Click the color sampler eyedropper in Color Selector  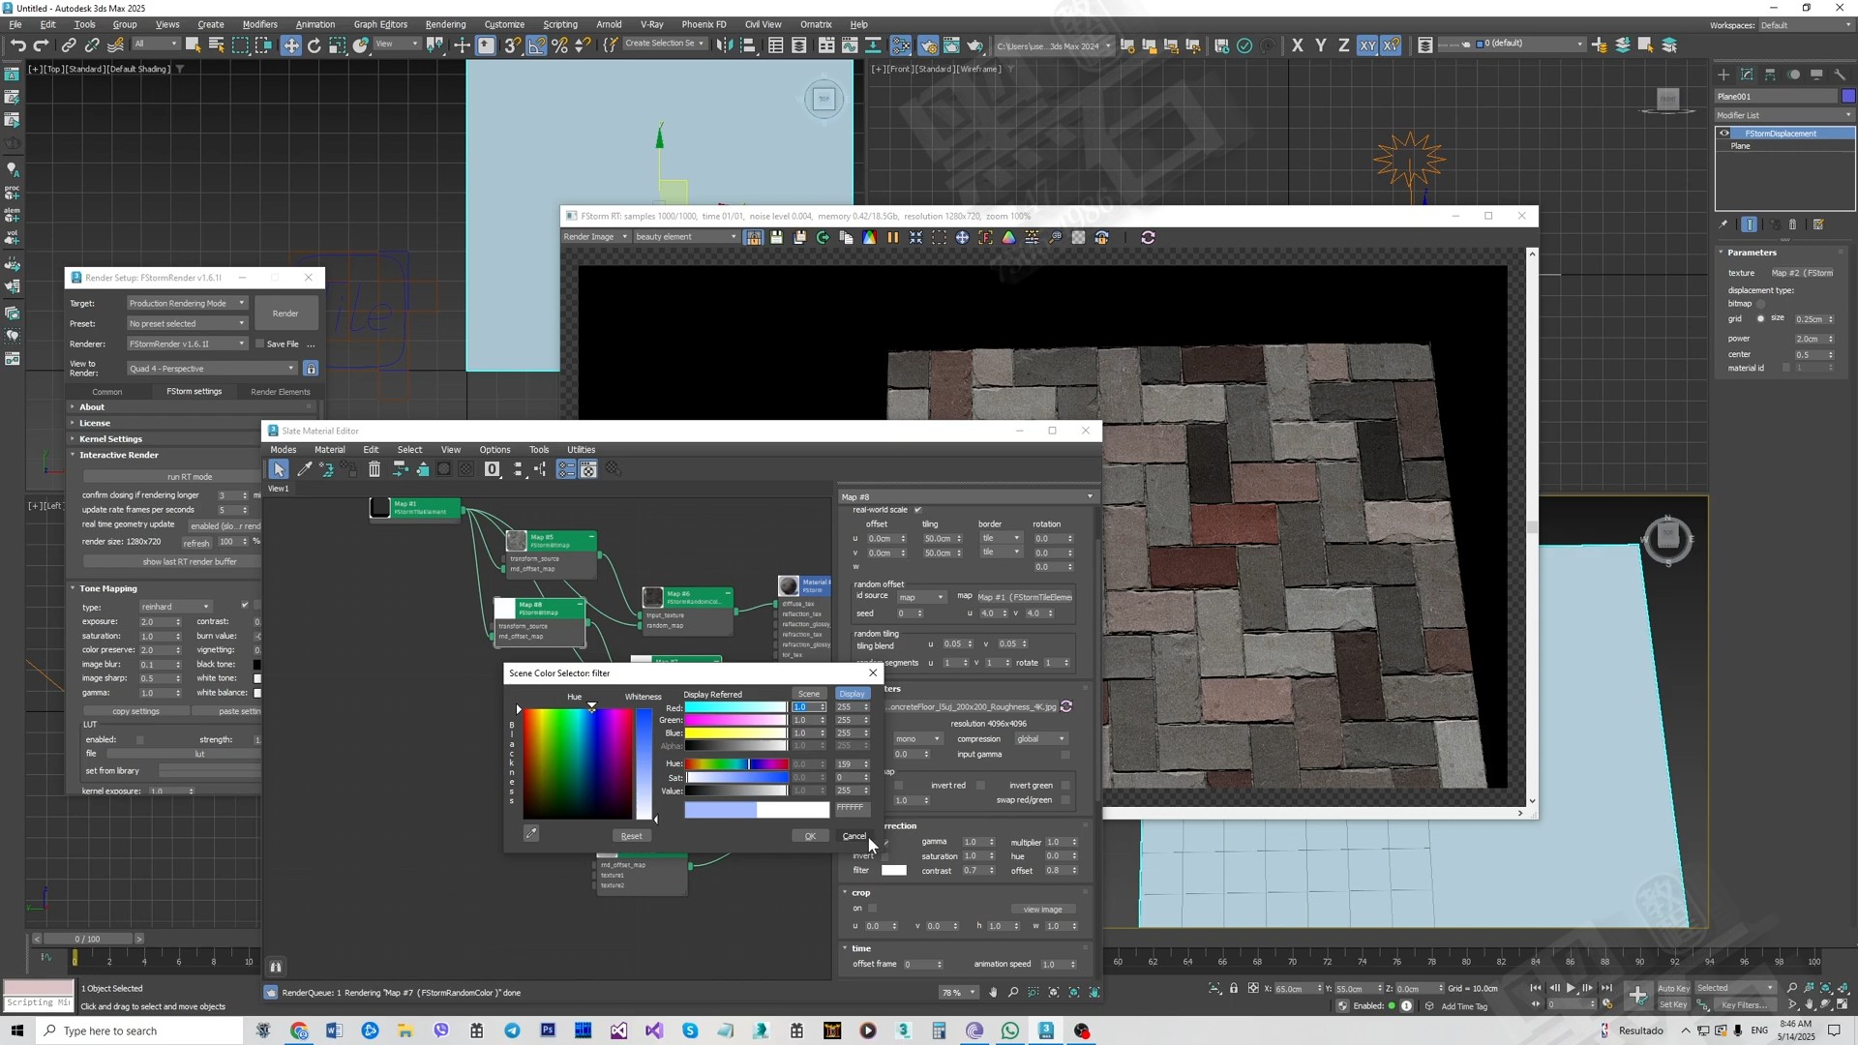tap(531, 833)
